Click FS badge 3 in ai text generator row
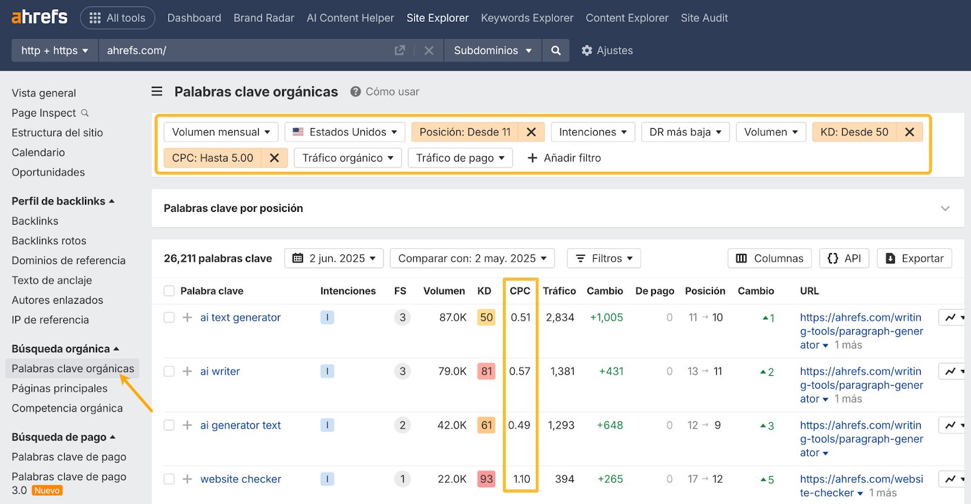Screen dimensions: 971x504 click(402, 318)
